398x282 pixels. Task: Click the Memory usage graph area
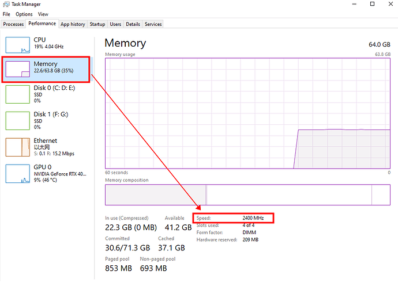click(x=247, y=113)
